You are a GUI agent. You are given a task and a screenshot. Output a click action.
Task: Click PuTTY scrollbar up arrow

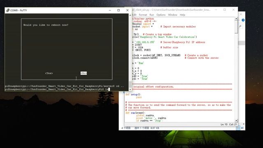click(x=130, y=15)
